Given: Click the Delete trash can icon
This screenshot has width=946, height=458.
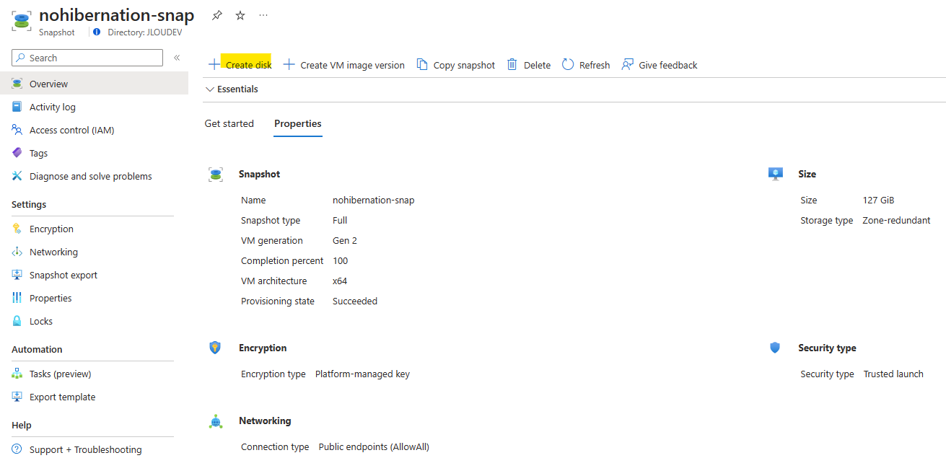Looking at the screenshot, I should 512,64.
